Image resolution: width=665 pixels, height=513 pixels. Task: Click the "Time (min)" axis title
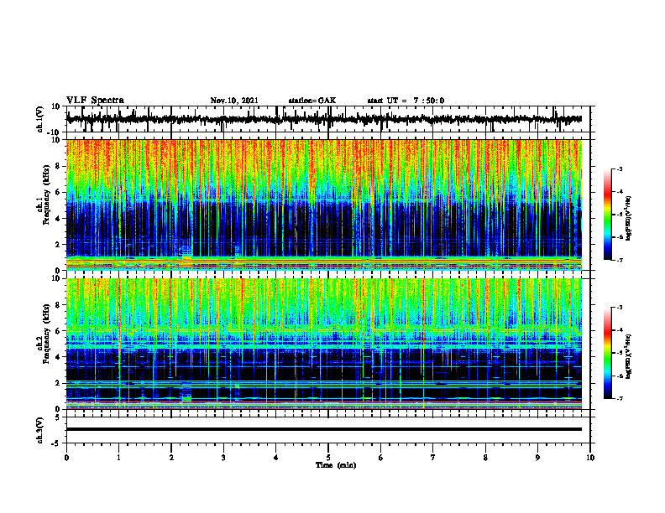pyautogui.click(x=336, y=465)
